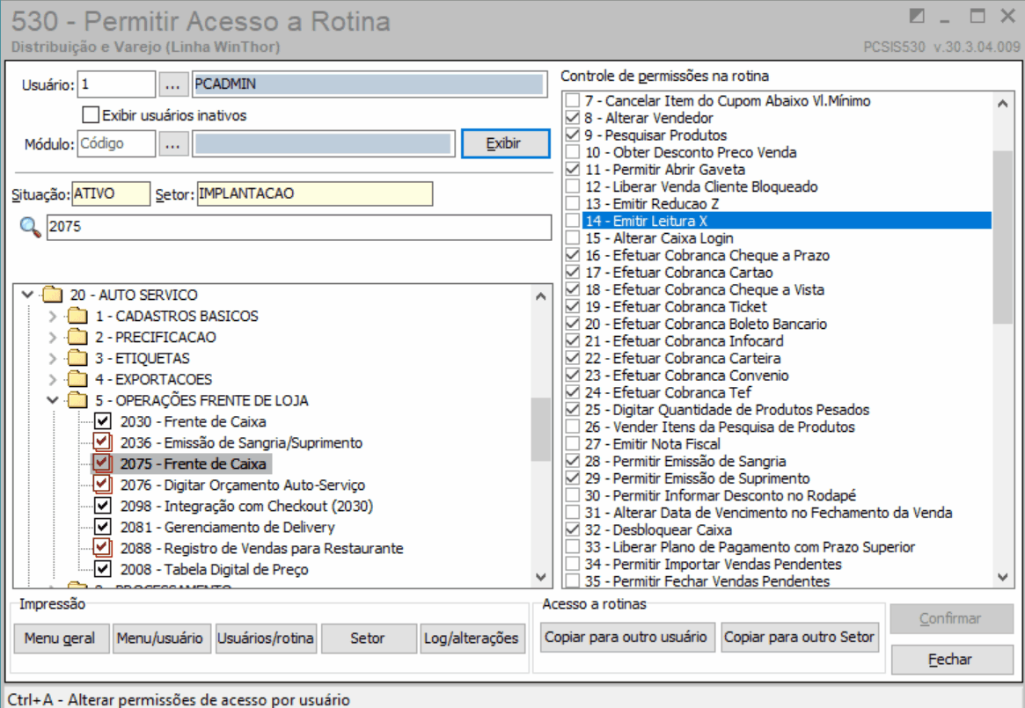Click folder icon of 2 - PRECIFICACAO

point(77,338)
